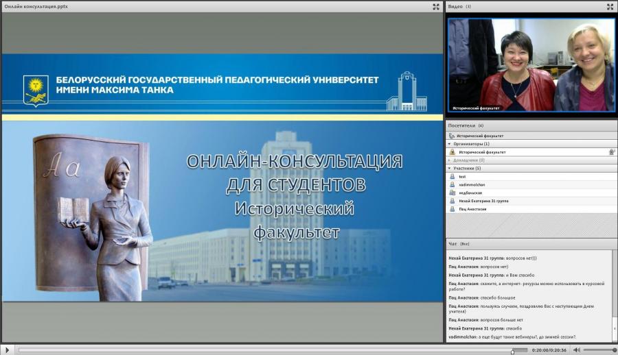Screen dimensions: 618x355
Task: Select participant Нехай Екатерина 31 группа
Action: (531, 201)
